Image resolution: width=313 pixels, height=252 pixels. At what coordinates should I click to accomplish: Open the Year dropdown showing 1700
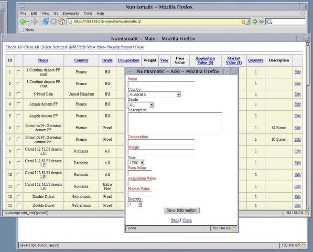pos(136,163)
